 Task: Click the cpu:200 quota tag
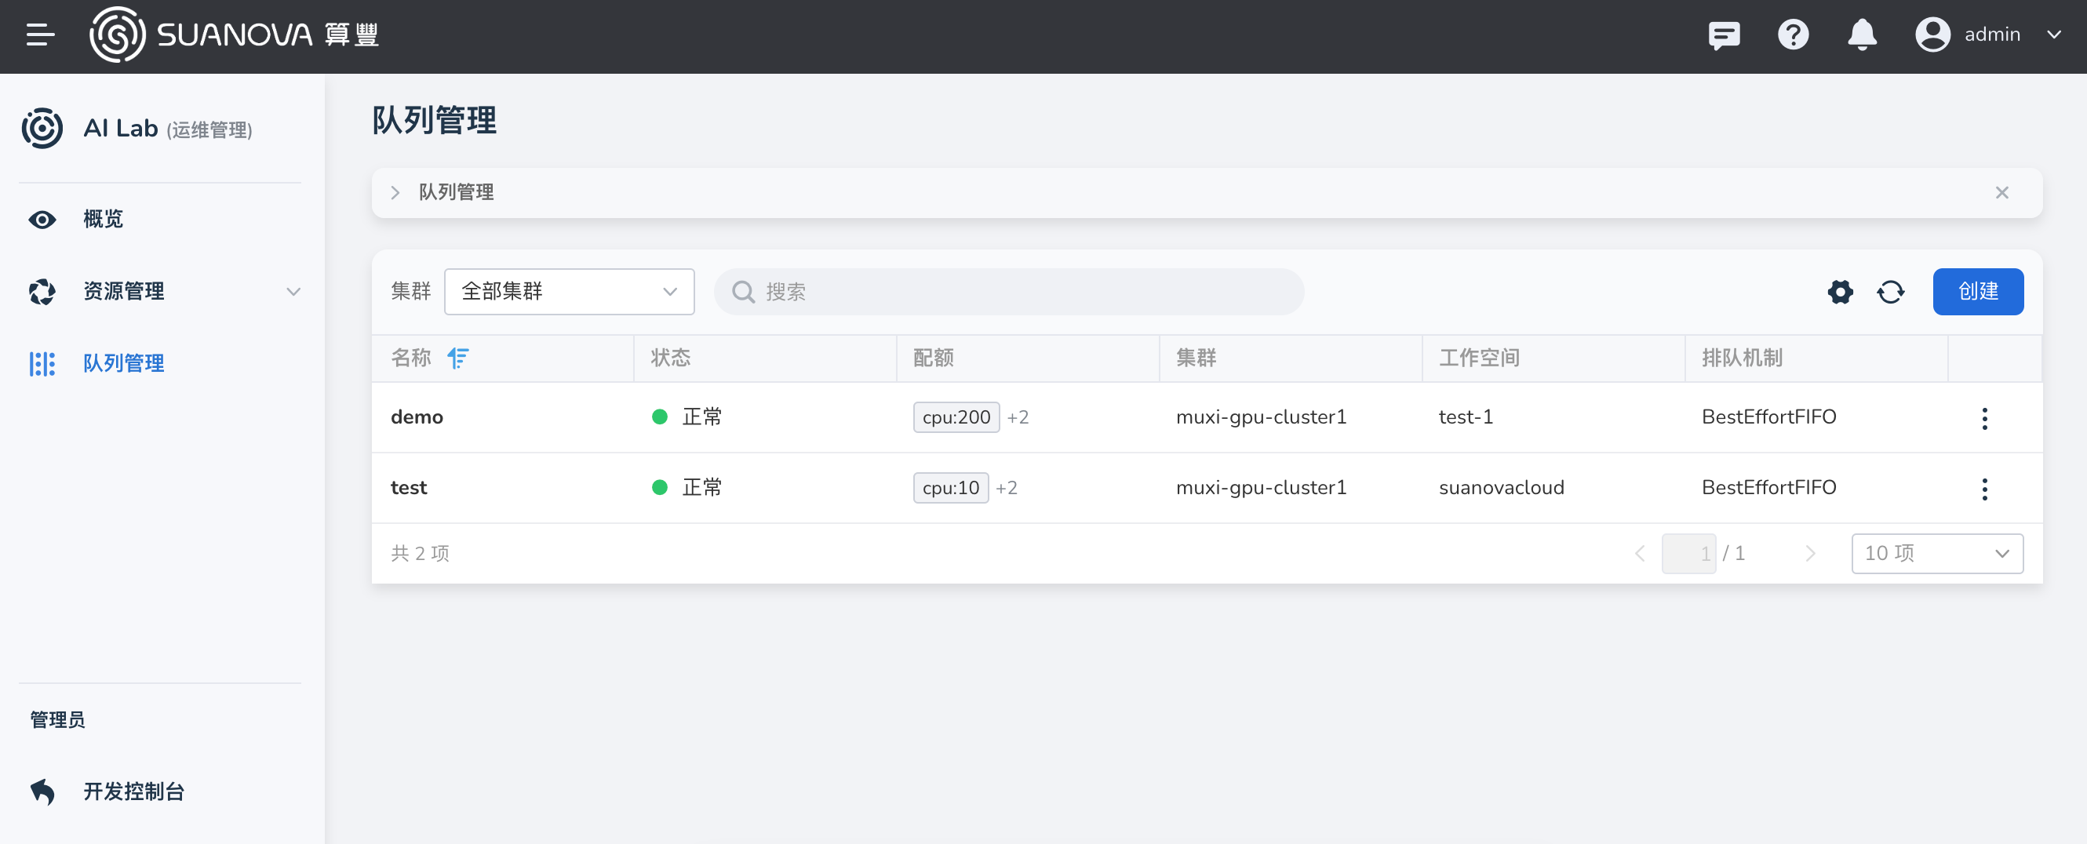(x=956, y=417)
